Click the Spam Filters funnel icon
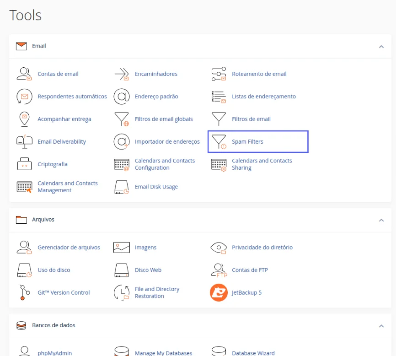The image size is (396, 356). [219, 142]
